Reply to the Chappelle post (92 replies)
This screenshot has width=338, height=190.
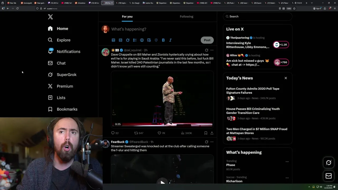click(115, 133)
